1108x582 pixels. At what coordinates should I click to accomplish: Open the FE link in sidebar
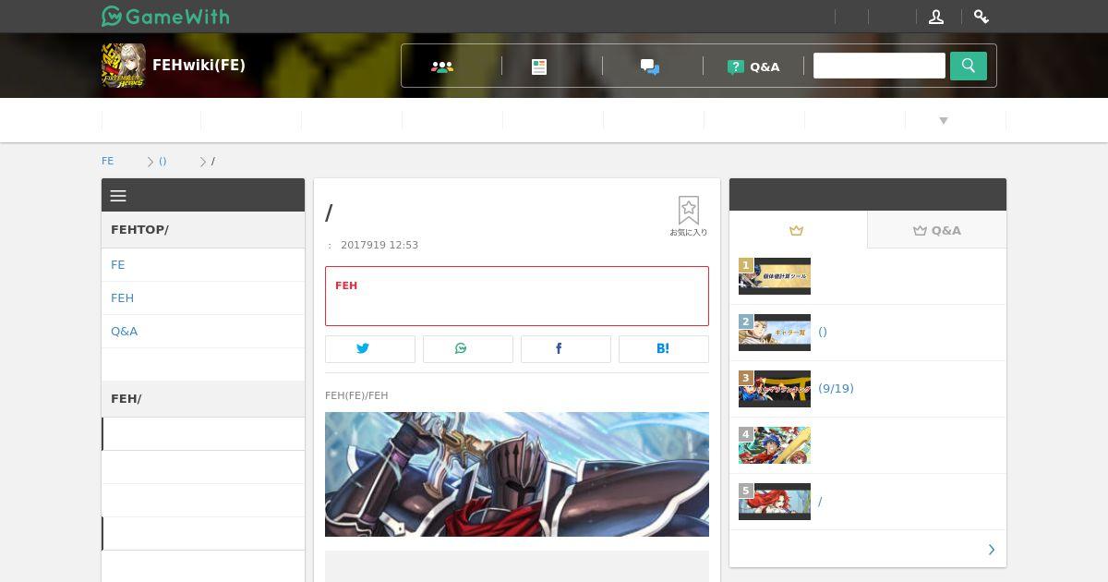pos(203,265)
